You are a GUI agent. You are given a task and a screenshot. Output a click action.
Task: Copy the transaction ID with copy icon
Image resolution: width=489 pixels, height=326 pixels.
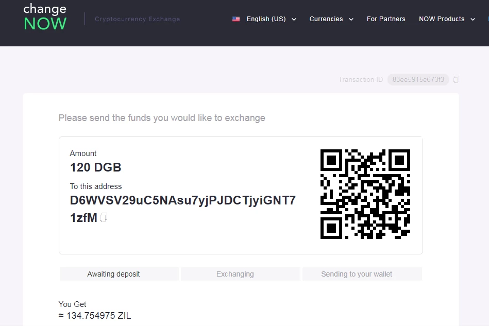click(x=456, y=79)
